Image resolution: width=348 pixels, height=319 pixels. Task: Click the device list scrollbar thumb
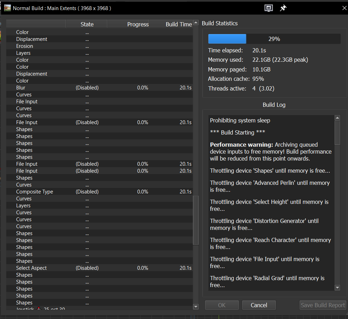click(196, 220)
